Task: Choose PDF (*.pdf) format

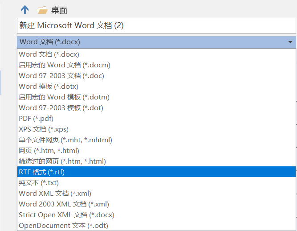Action: point(156,119)
